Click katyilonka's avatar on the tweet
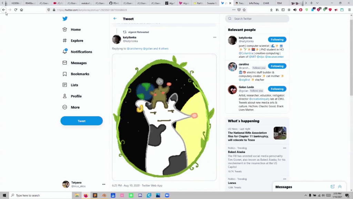 (x=117, y=39)
